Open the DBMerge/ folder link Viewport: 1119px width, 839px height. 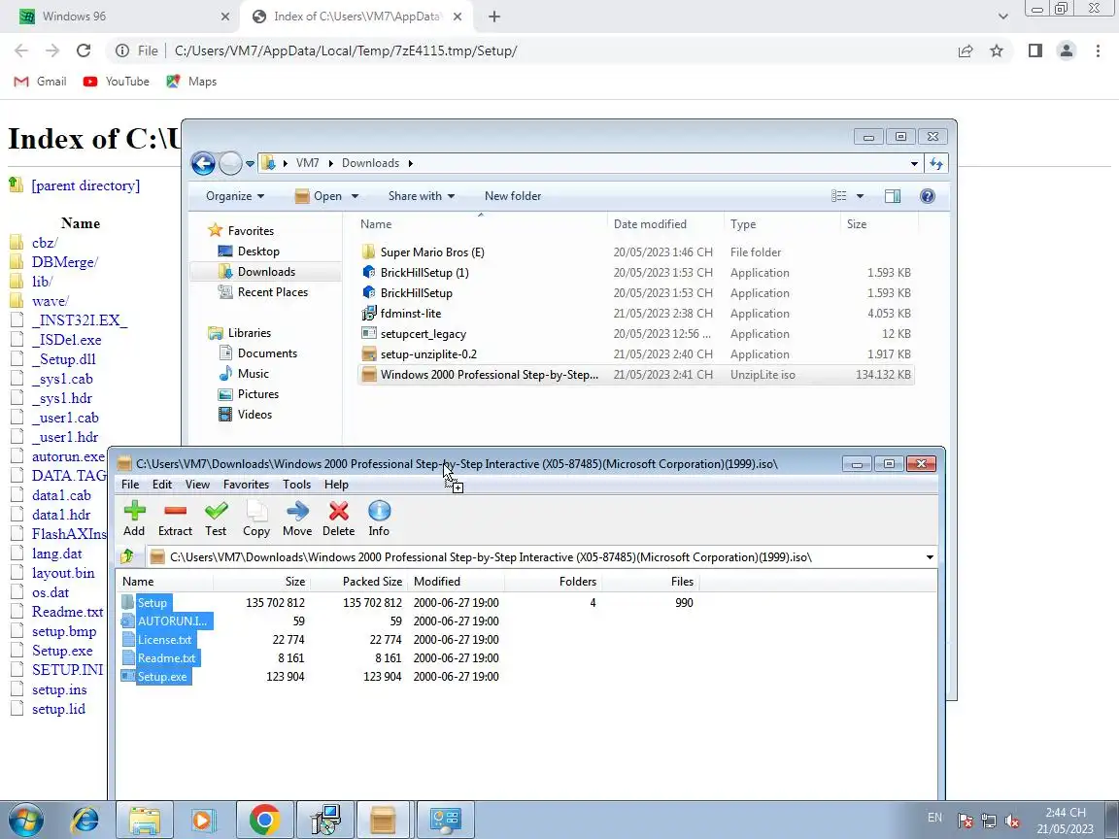coord(65,262)
